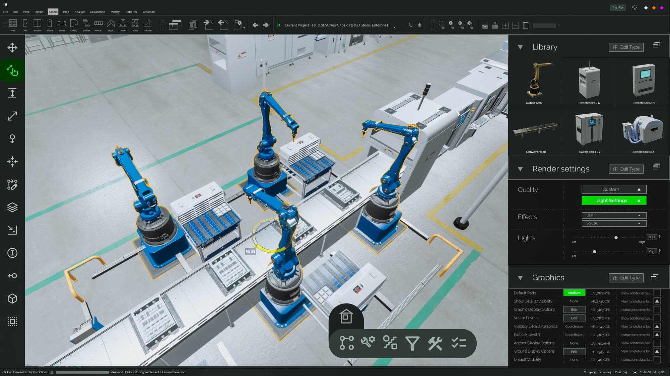Open the Custom quality dropdown
The width and height of the screenshot is (670, 376).
pos(614,189)
